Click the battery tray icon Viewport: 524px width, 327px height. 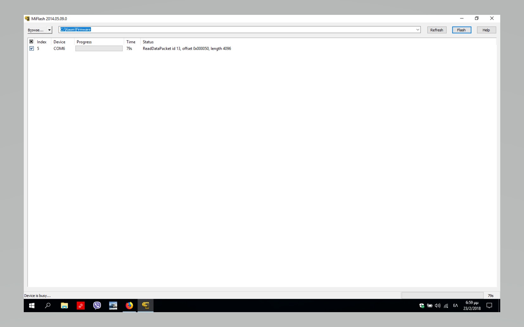pyautogui.click(x=430, y=305)
